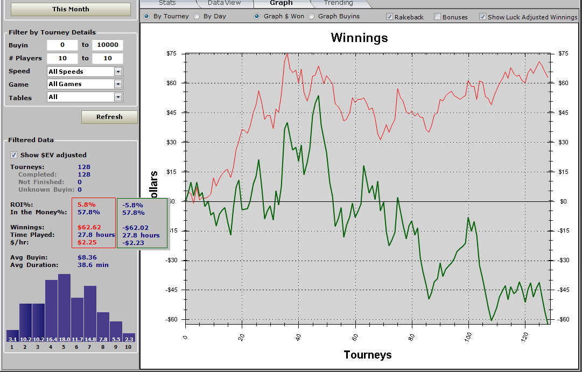The height and width of the screenshot is (372, 582).
Task: Disable the Rakeback checkbox
Action: click(x=389, y=17)
